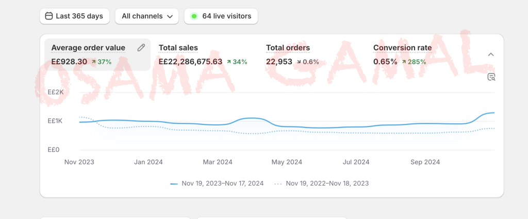Toggle the Nov 19, 2022–Nov 18, 2023 legend series

point(322,184)
